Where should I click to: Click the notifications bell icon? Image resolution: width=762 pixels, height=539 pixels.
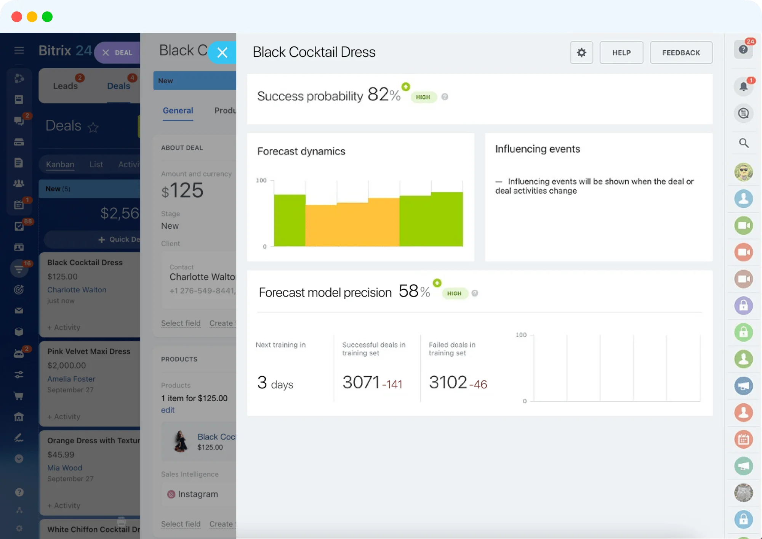(743, 87)
